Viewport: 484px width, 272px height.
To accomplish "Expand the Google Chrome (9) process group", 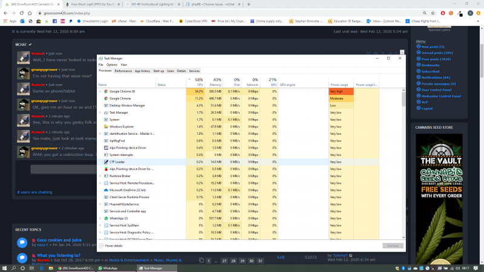I will pyautogui.click(x=100, y=91).
